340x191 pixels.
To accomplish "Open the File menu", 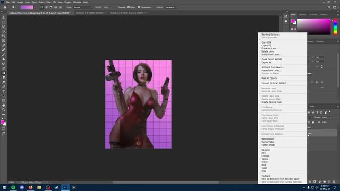I will coord(7,2).
